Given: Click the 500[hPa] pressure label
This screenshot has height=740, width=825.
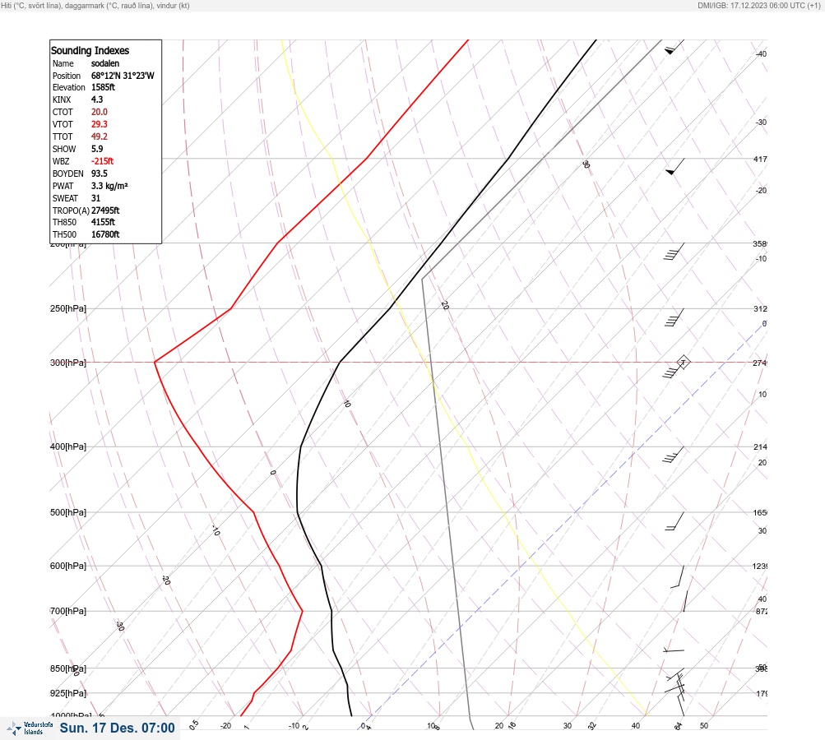Looking at the screenshot, I should click(68, 512).
